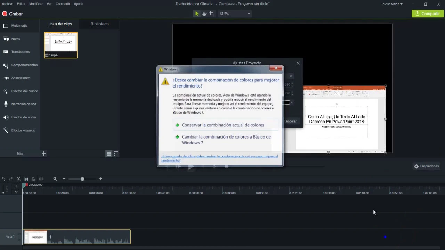The image size is (445, 250).
Task: Click the timeline zoom slider handle
Action: [82, 179]
